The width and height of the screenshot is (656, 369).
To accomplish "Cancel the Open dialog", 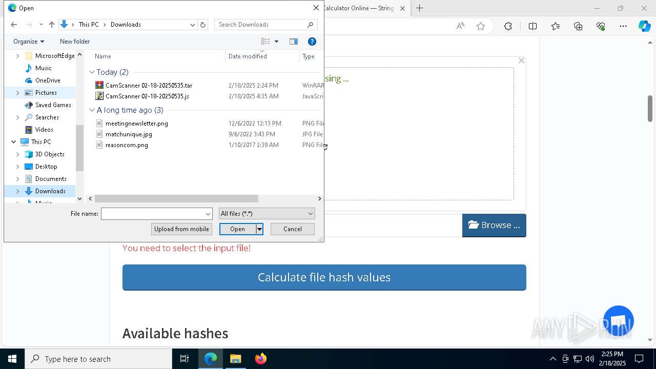I will [293, 229].
